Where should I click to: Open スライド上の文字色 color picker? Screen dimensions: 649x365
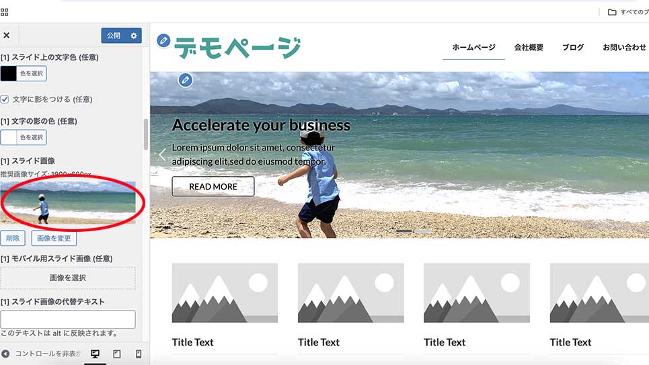pyautogui.click(x=32, y=74)
